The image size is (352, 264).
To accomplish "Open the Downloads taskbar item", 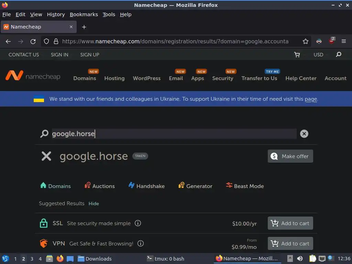I will pyautogui.click(x=95, y=258).
